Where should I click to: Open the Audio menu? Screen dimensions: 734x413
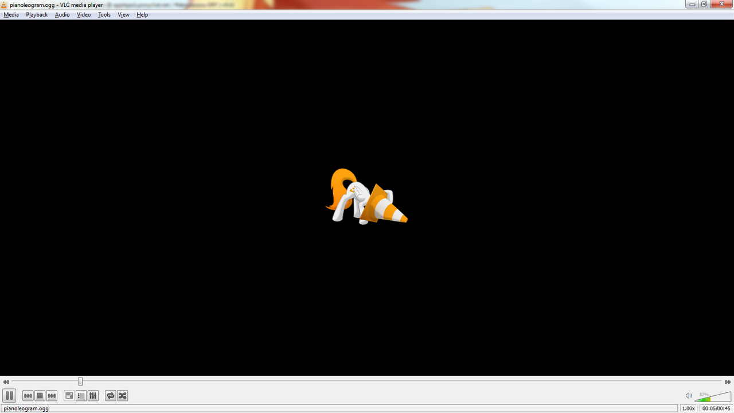tap(62, 15)
